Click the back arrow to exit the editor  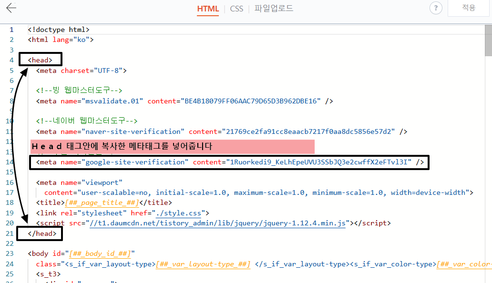(x=10, y=8)
